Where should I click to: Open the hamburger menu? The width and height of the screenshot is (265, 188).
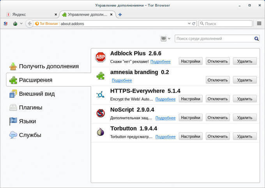click(259, 23)
